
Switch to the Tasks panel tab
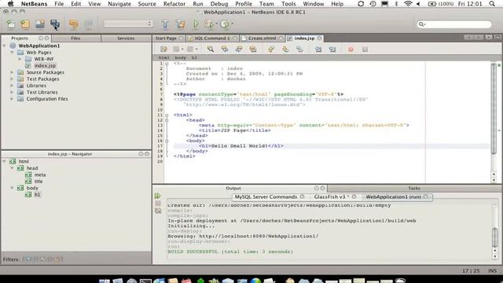414,189
